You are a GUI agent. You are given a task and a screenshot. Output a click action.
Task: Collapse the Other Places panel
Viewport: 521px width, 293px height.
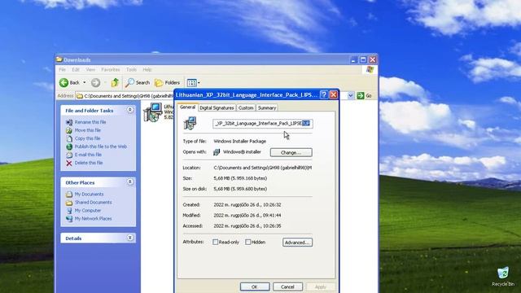(x=130, y=182)
